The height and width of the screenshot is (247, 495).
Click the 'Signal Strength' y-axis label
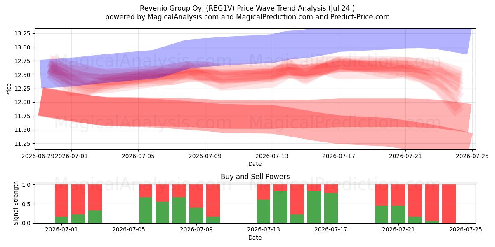point(16,203)
